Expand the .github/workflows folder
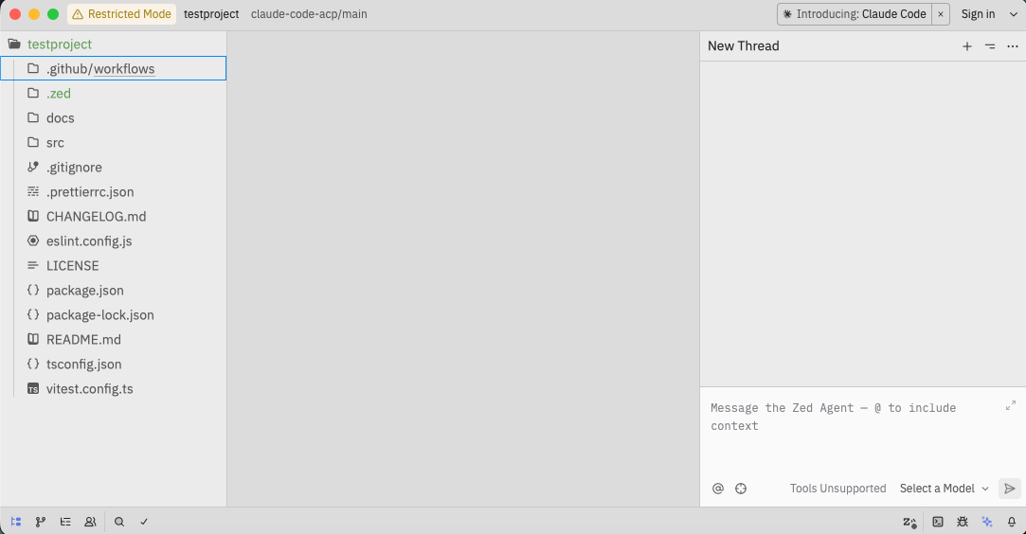 99,69
